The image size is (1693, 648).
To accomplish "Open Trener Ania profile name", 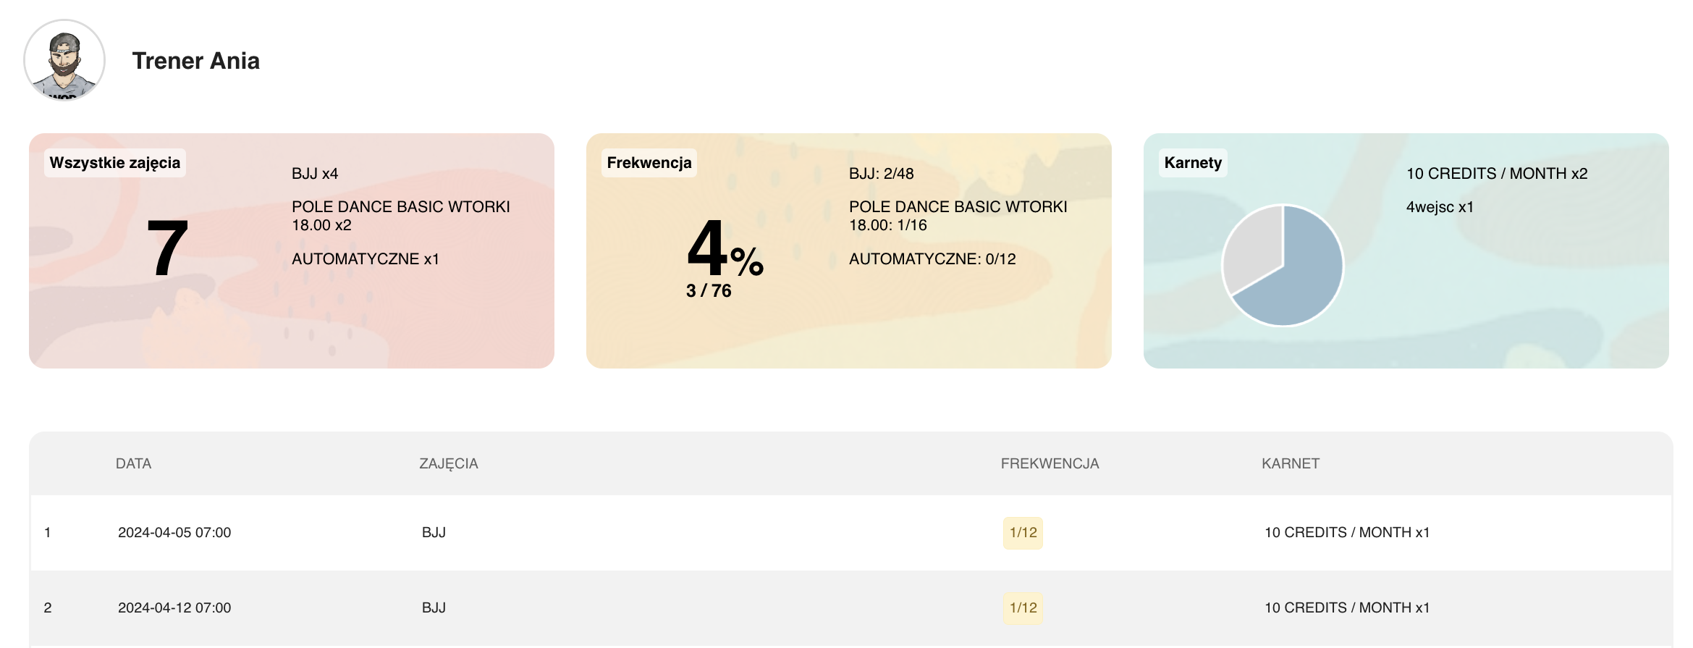I will click(195, 61).
